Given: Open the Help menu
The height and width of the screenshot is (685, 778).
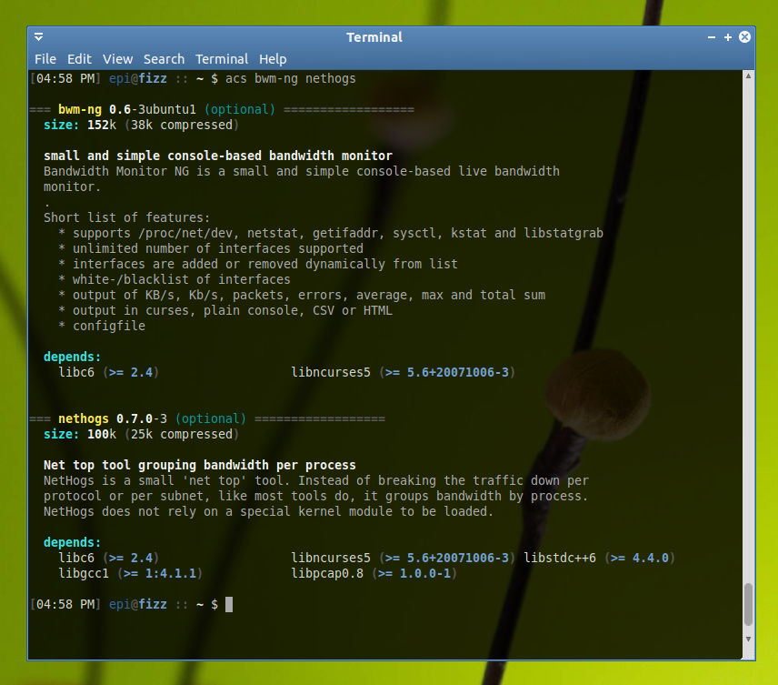Looking at the screenshot, I should click(273, 59).
